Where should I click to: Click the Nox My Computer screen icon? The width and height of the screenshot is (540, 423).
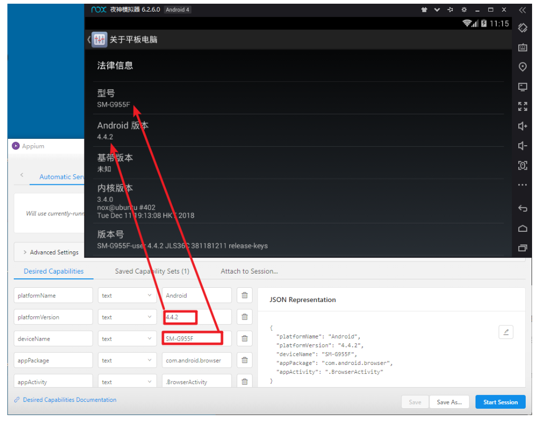point(523,87)
